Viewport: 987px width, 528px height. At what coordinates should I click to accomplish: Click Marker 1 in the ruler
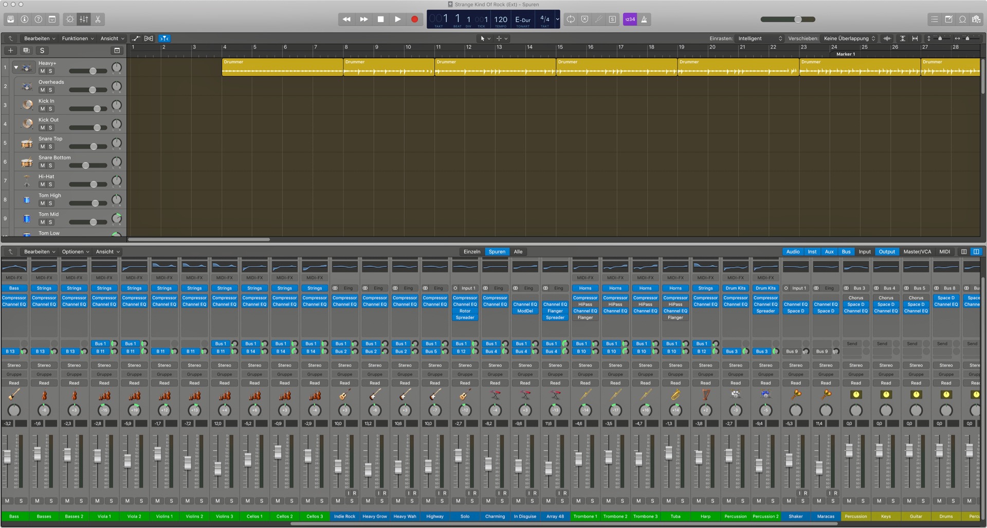(x=845, y=53)
